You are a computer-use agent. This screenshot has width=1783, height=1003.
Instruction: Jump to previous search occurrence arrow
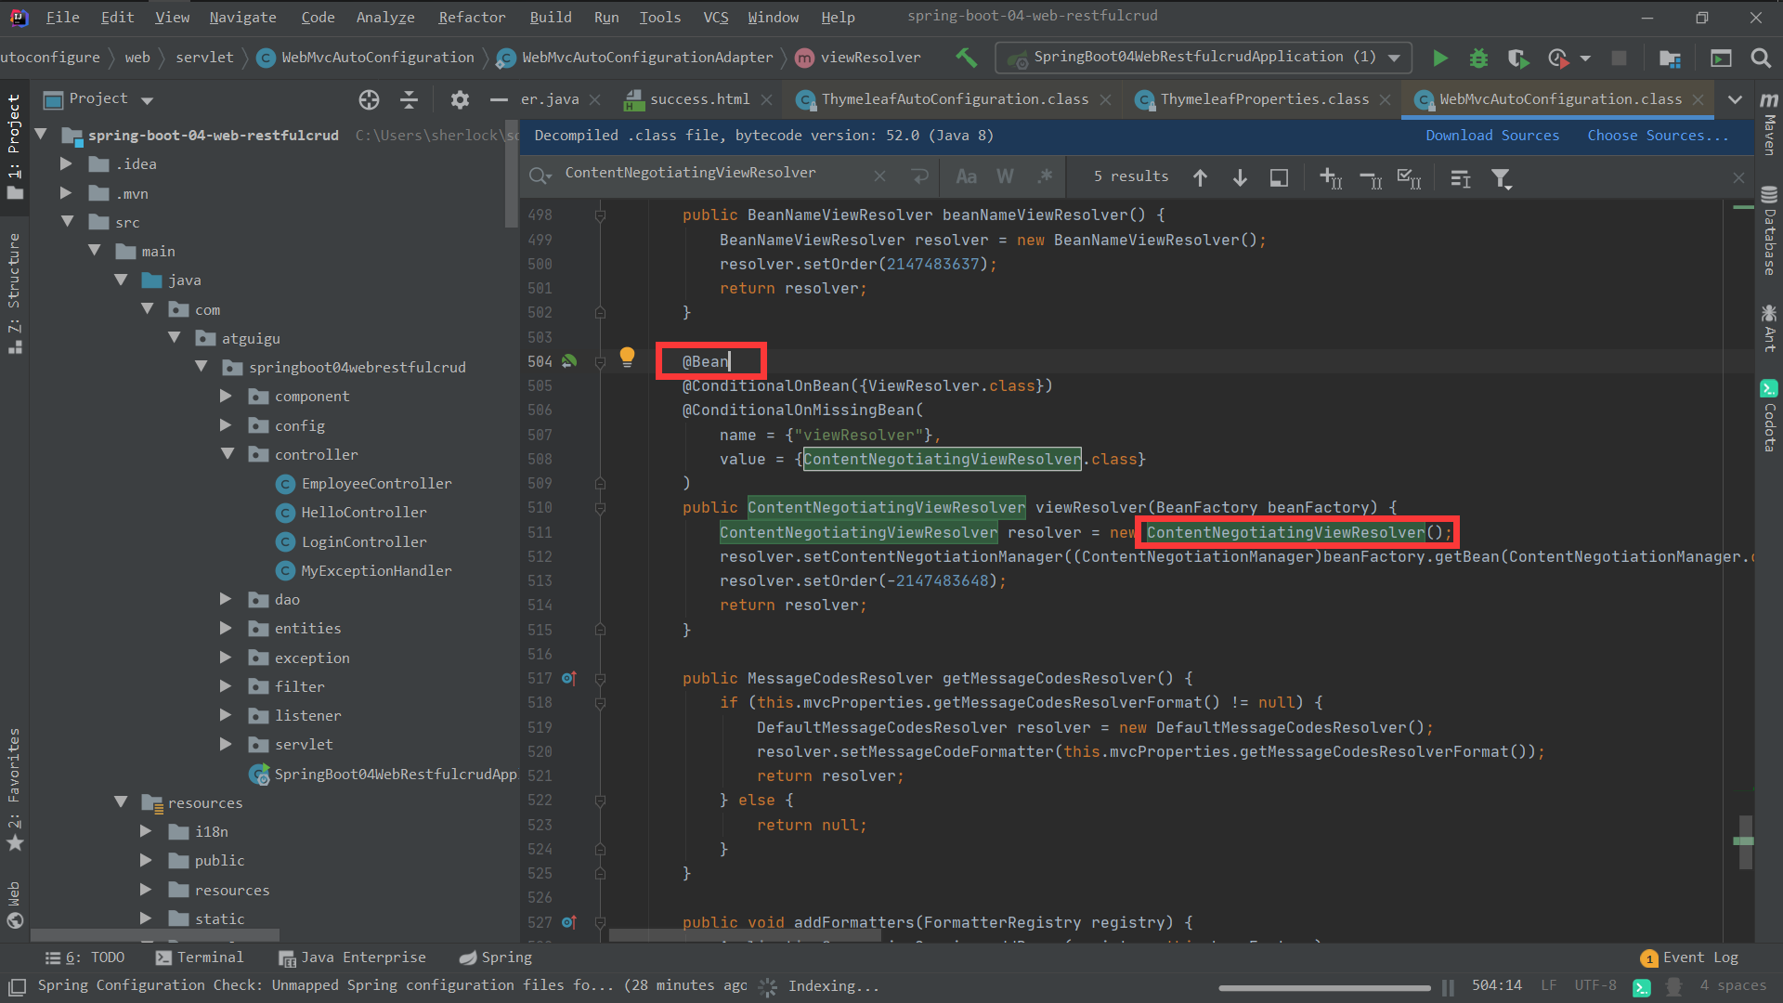[x=1200, y=177]
